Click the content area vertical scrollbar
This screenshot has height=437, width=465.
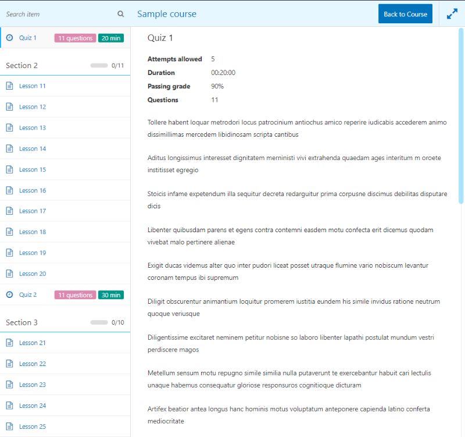tap(460, 116)
